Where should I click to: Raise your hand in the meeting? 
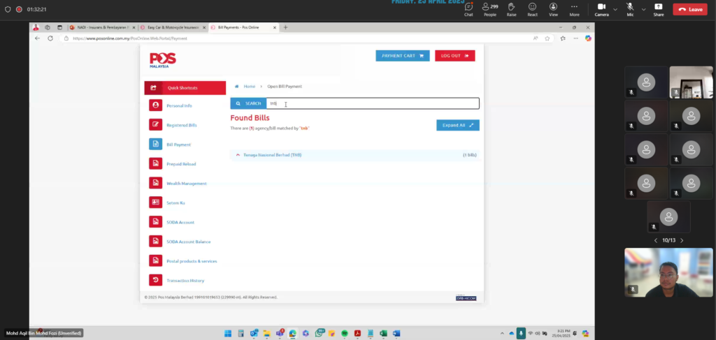click(x=511, y=9)
